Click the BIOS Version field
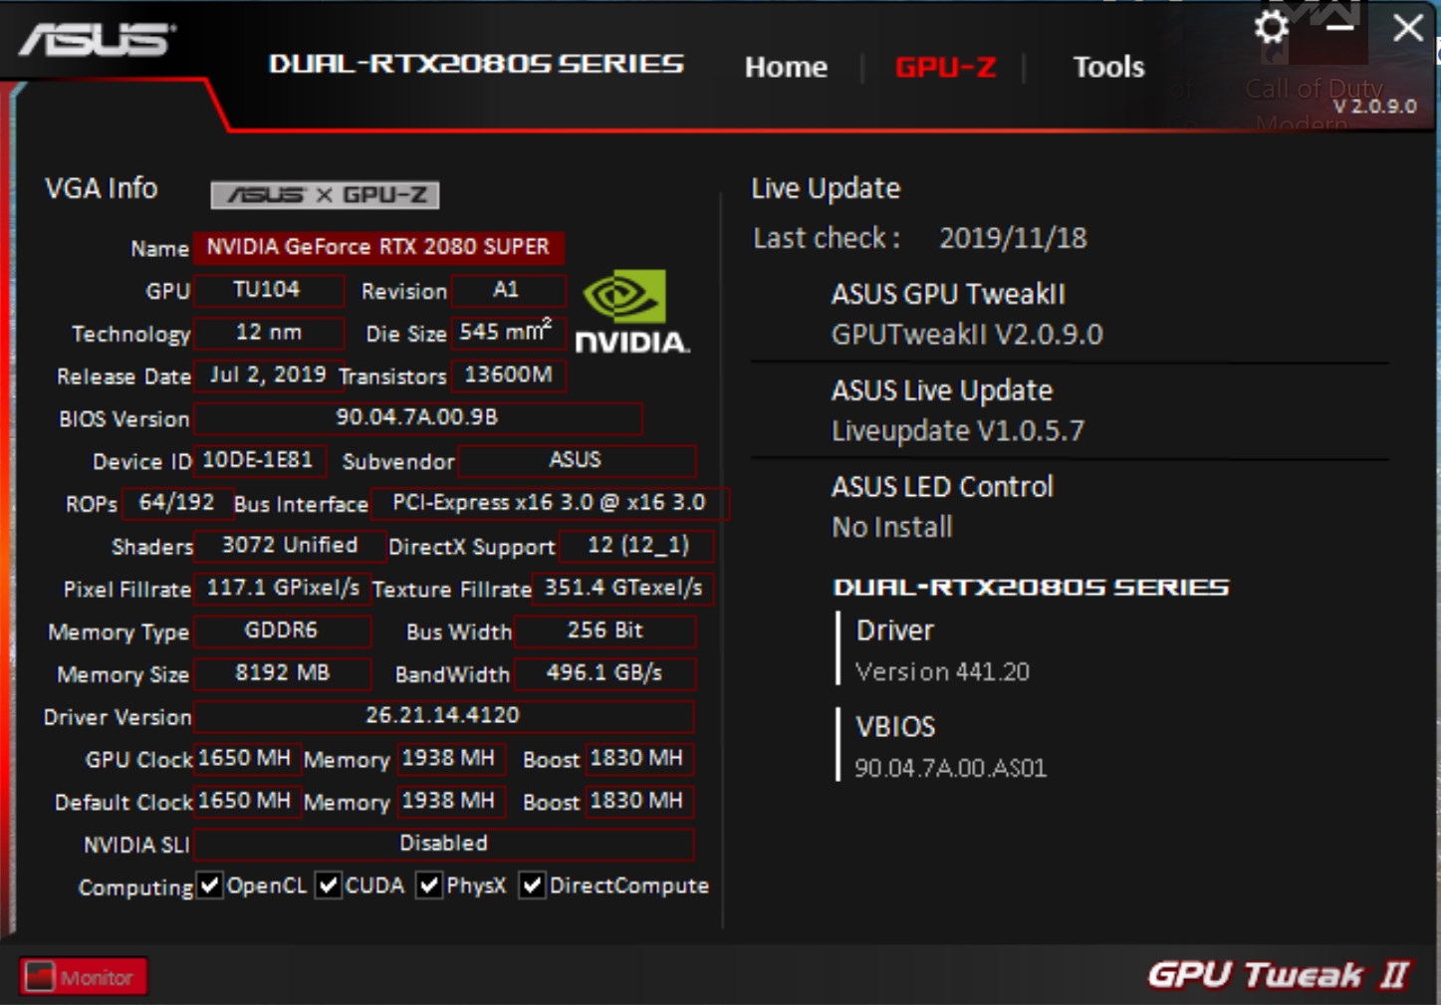1441x1005 pixels. click(x=417, y=418)
